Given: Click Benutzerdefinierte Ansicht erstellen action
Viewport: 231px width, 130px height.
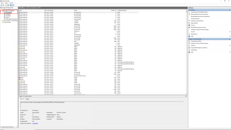Looking at the screenshot, I should 200,14.
